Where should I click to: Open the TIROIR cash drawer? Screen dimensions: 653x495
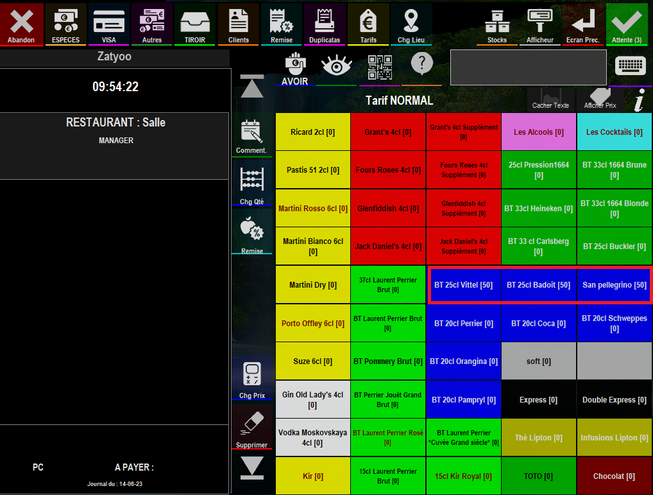point(195,24)
